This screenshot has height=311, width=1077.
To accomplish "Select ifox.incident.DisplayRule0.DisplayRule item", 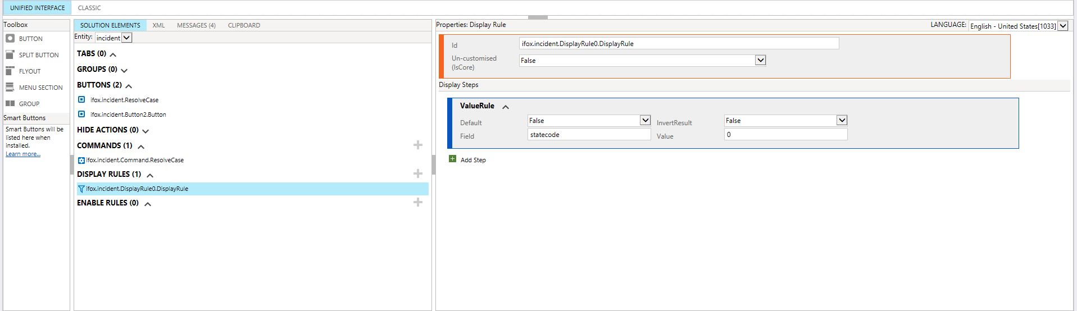I will (x=252, y=189).
